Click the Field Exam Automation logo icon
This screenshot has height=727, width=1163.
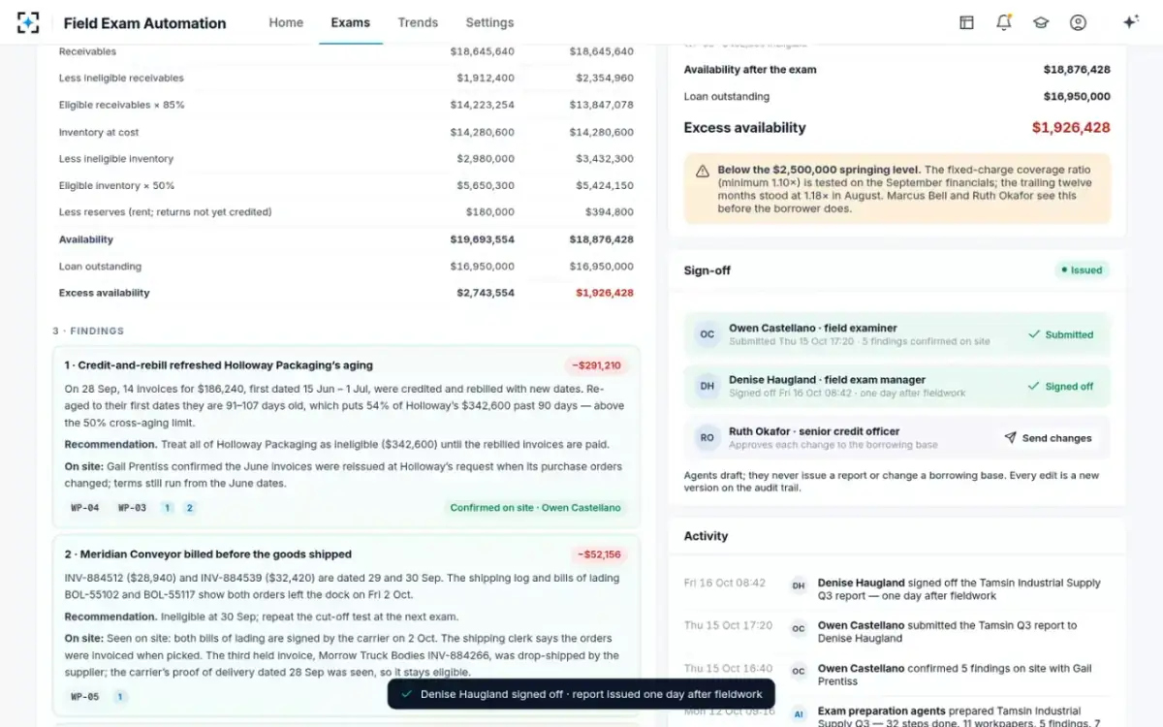click(28, 22)
